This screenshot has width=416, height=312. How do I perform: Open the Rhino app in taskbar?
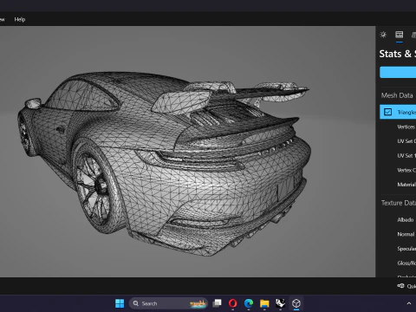(x=280, y=303)
